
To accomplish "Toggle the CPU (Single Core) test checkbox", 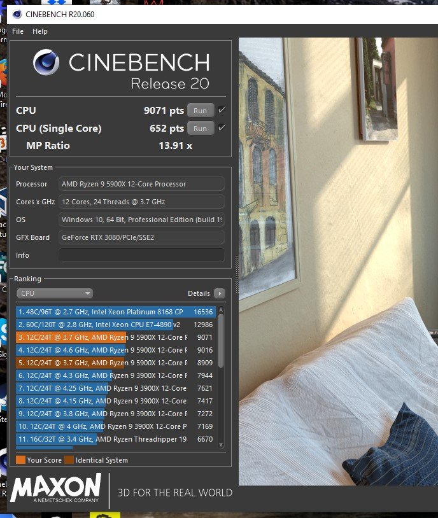I will point(222,127).
